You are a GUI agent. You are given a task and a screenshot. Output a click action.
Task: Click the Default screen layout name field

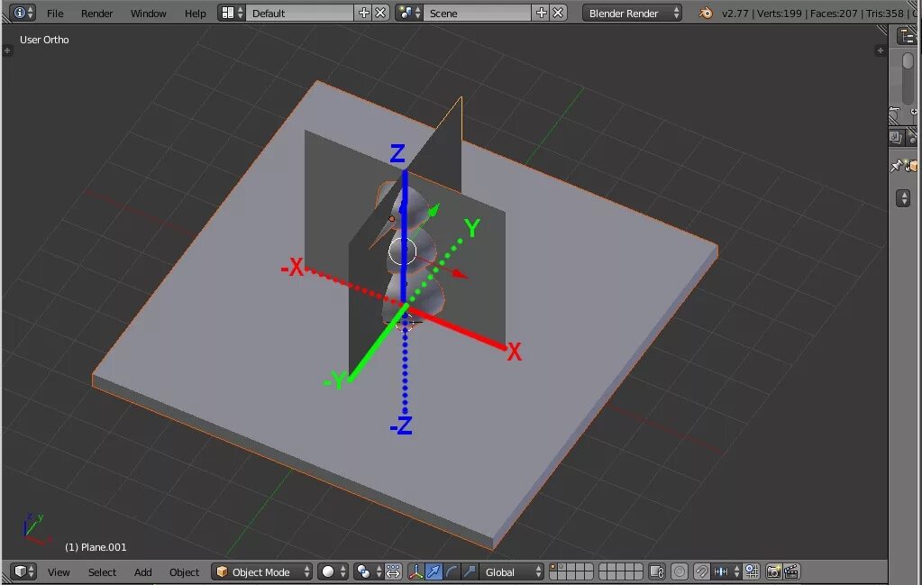(300, 13)
